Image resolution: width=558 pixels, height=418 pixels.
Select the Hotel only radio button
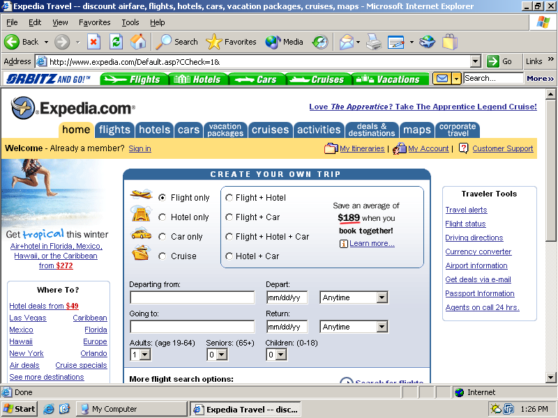click(163, 217)
